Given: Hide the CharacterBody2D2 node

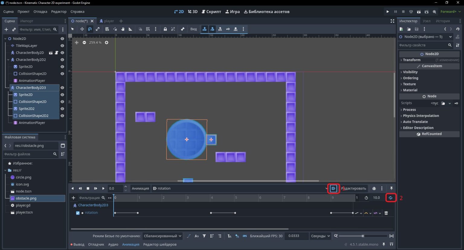Looking at the screenshot, I should pos(62,60).
